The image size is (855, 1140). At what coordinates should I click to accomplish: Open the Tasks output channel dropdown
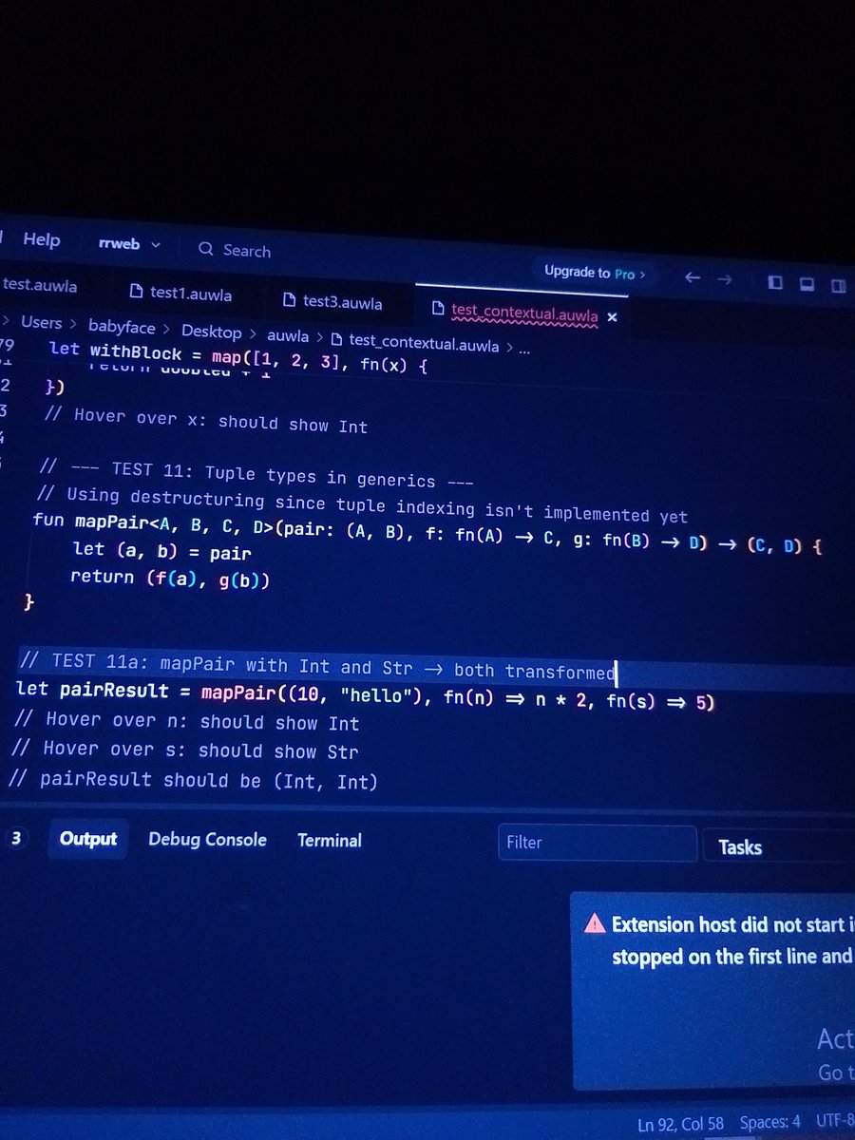tap(779, 846)
